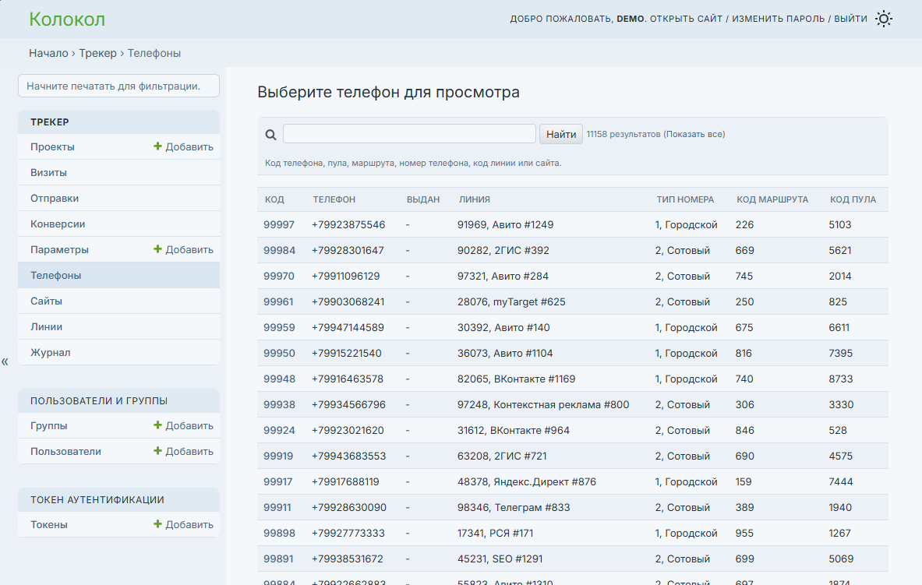This screenshot has width=922, height=585.
Task: Open phone record code 99924
Action: (279, 430)
